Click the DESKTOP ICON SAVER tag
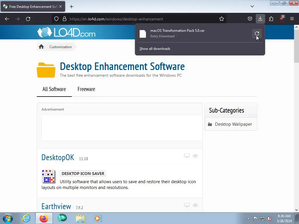 coord(83,174)
